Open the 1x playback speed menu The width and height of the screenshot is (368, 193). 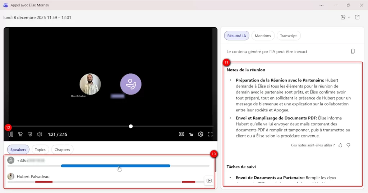(x=191, y=134)
